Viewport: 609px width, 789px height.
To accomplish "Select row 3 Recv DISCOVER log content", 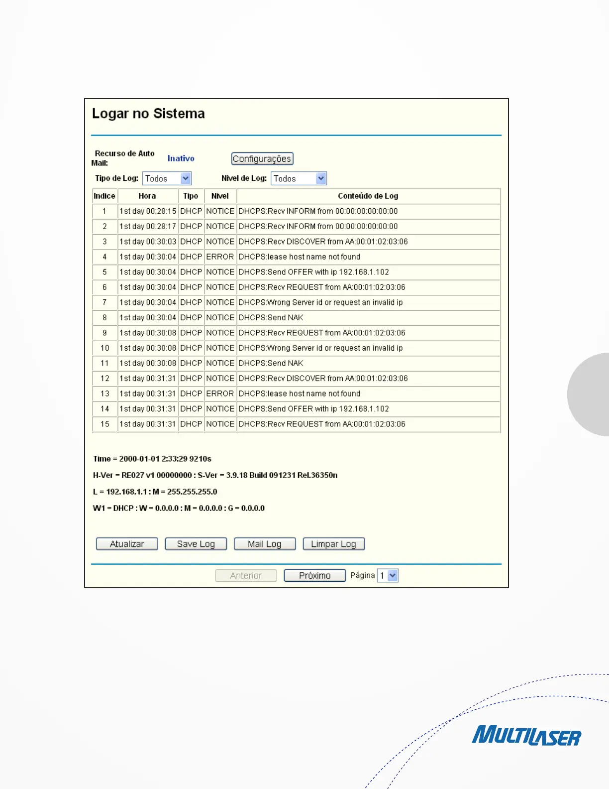I will click(323, 242).
